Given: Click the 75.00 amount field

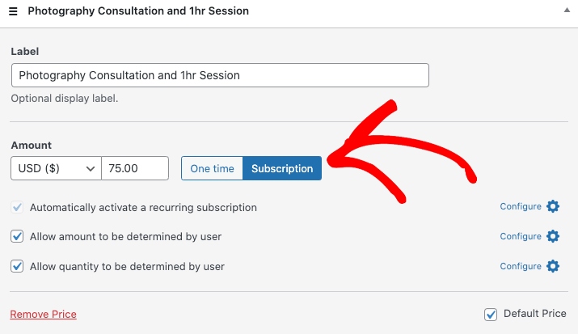Looking at the screenshot, I should coord(134,168).
